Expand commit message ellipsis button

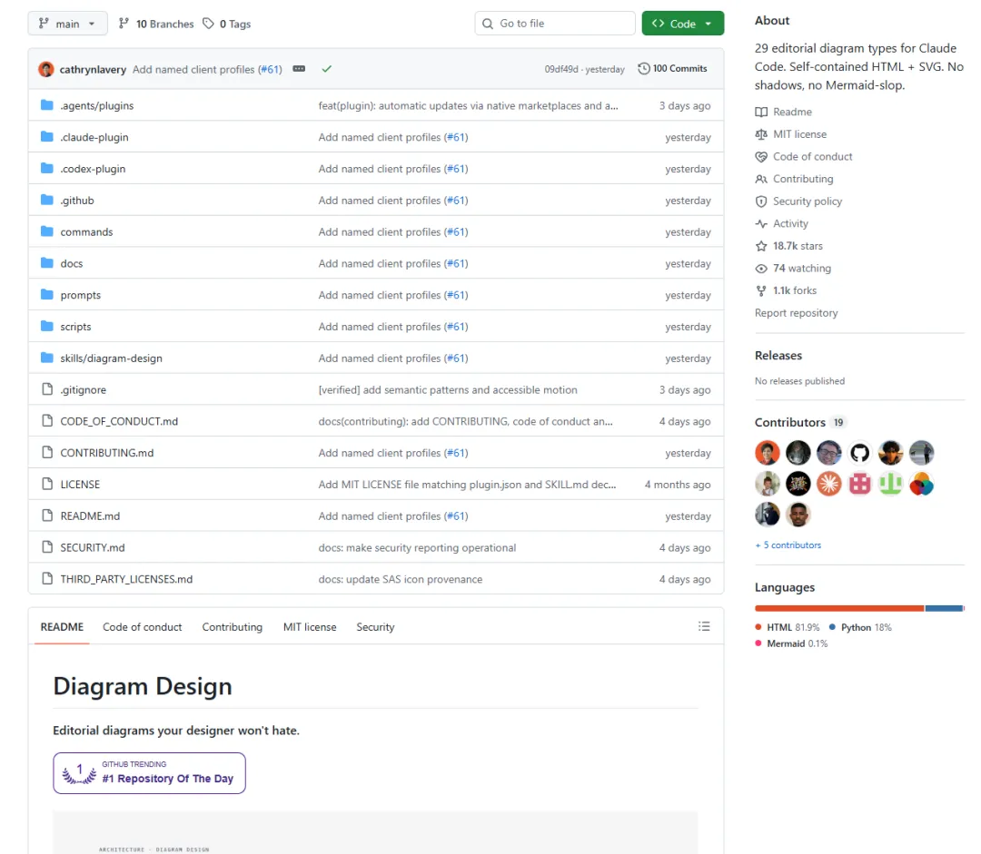(x=299, y=69)
